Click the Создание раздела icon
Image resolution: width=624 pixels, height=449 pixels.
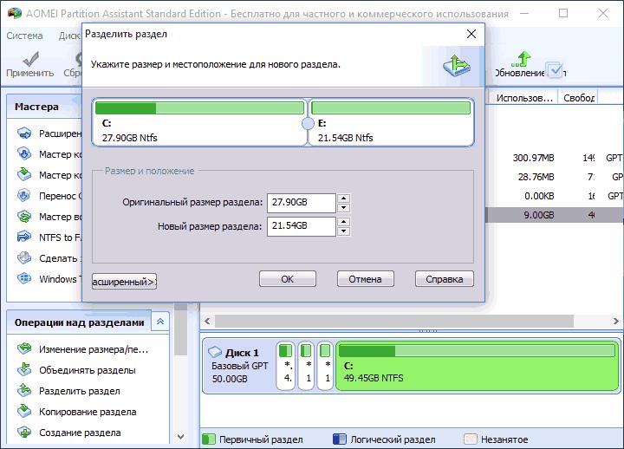[x=24, y=433]
